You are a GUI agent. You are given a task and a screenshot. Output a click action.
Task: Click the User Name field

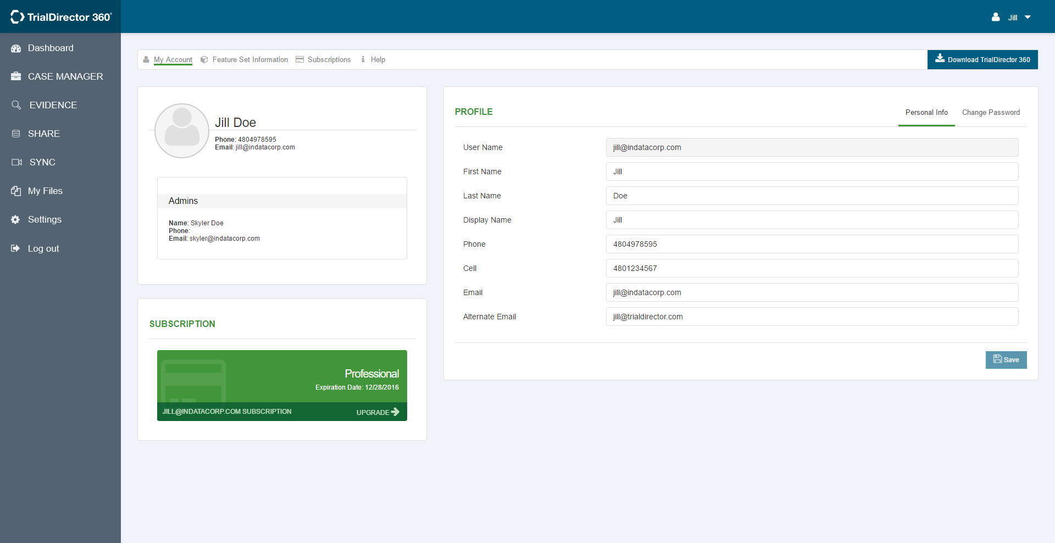[812, 147]
